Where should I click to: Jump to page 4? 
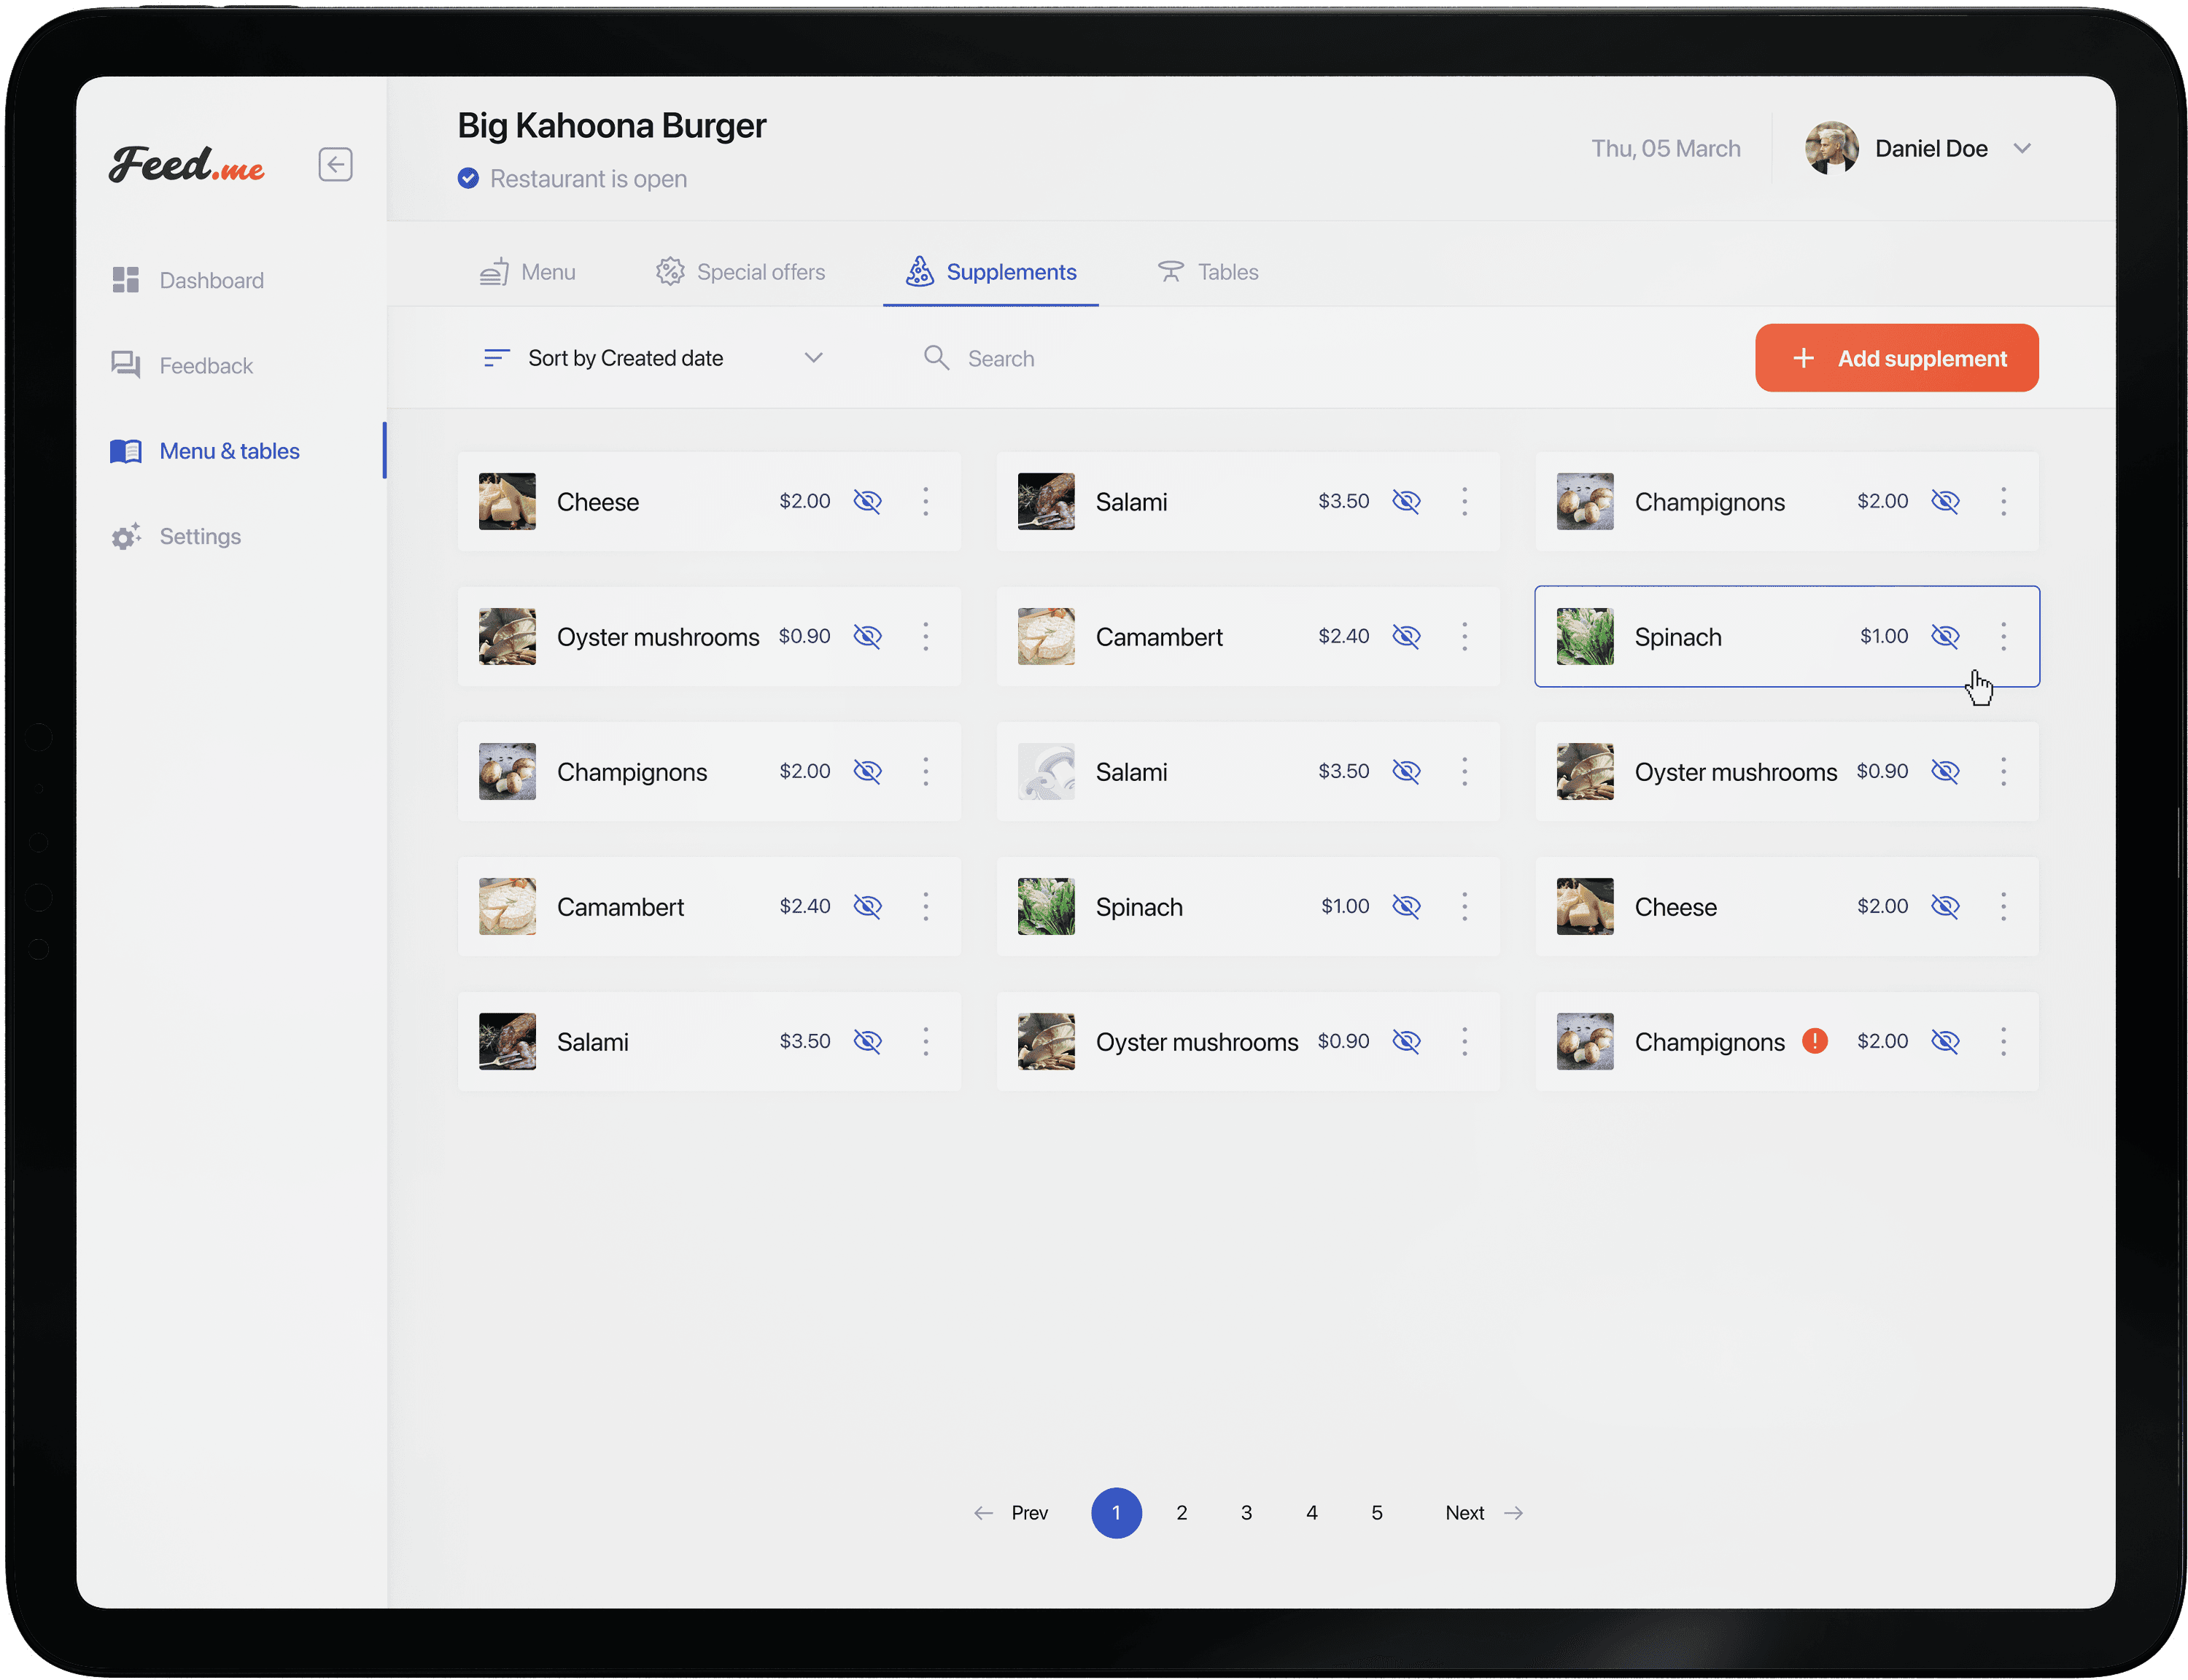click(1311, 1513)
